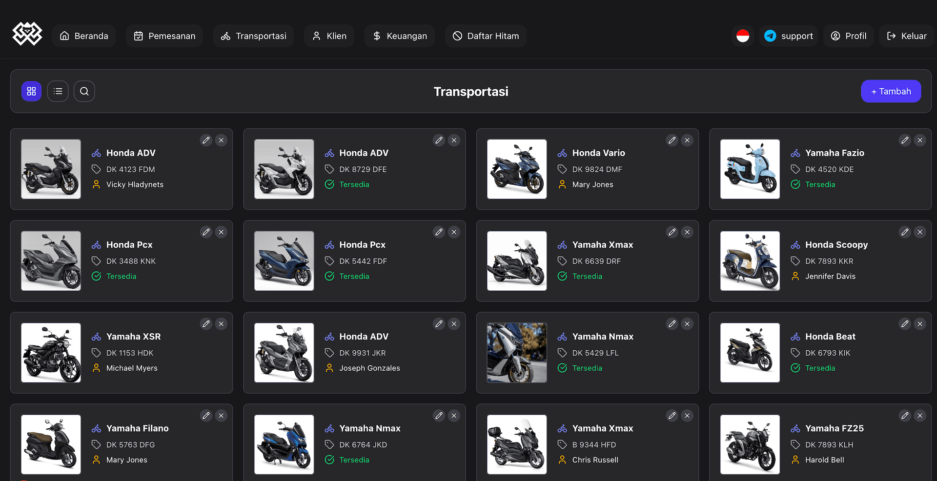Image resolution: width=937 pixels, height=481 pixels.
Task: Delete the Honda Scoopy card
Action: coord(920,232)
